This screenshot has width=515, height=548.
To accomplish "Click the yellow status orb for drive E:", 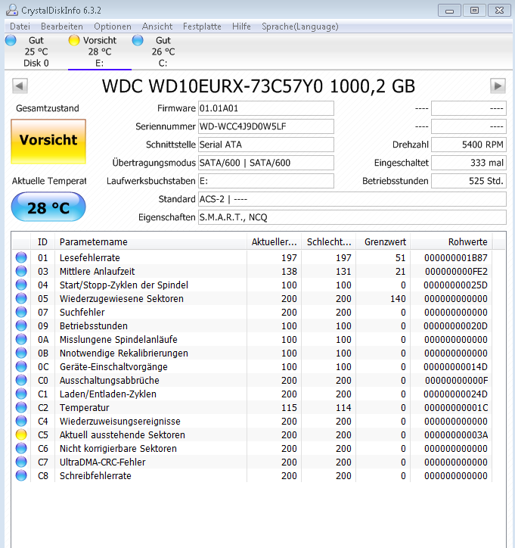I will pyautogui.click(x=74, y=40).
